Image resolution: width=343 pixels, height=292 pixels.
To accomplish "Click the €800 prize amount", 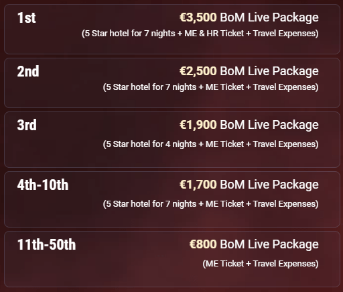I will click(x=203, y=244).
